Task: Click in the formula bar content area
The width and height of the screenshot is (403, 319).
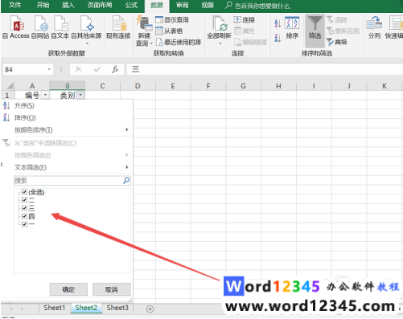Action: 264,70
